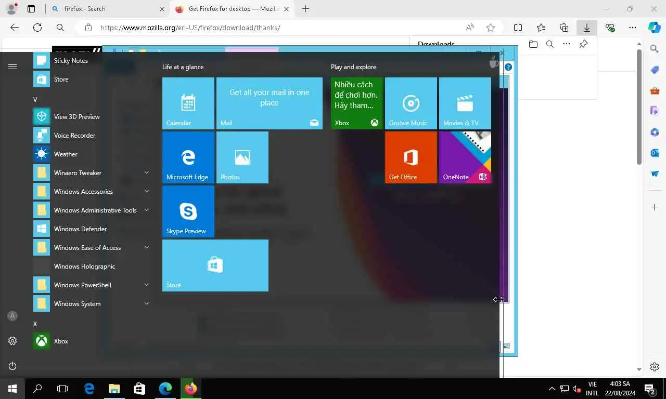Screen dimensions: 666x399
Task: Click the muted volume tray icon
Action: click(577, 389)
